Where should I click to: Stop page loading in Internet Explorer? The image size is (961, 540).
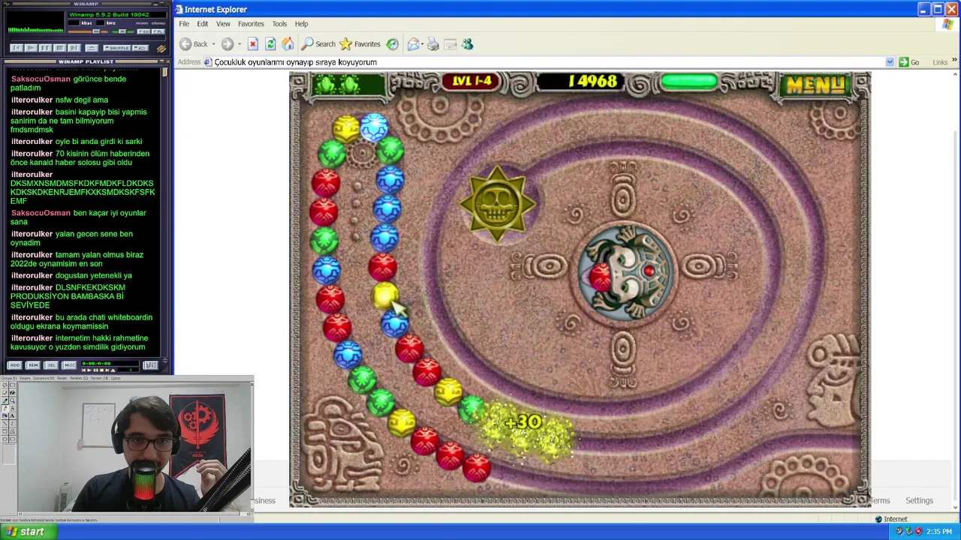[253, 44]
